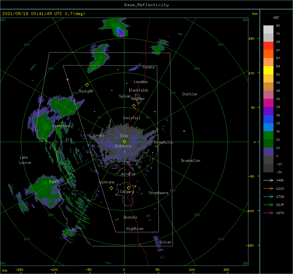Click the Vulcan city label
Screen dimensions: 293x274
166,242
